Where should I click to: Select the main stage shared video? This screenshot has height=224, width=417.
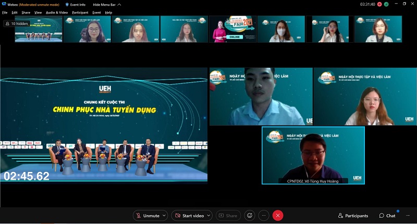[104, 125]
